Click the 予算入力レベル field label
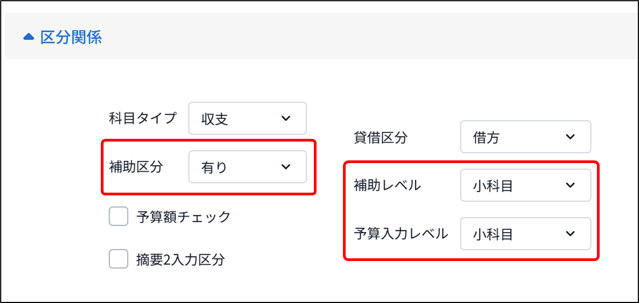Screen dimensions: 639x303 pyautogui.click(x=401, y=234)
